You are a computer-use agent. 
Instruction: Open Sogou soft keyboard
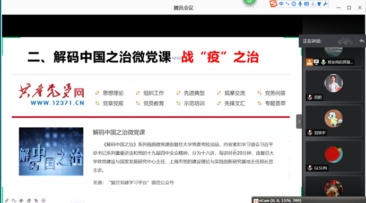coord(307,4)
